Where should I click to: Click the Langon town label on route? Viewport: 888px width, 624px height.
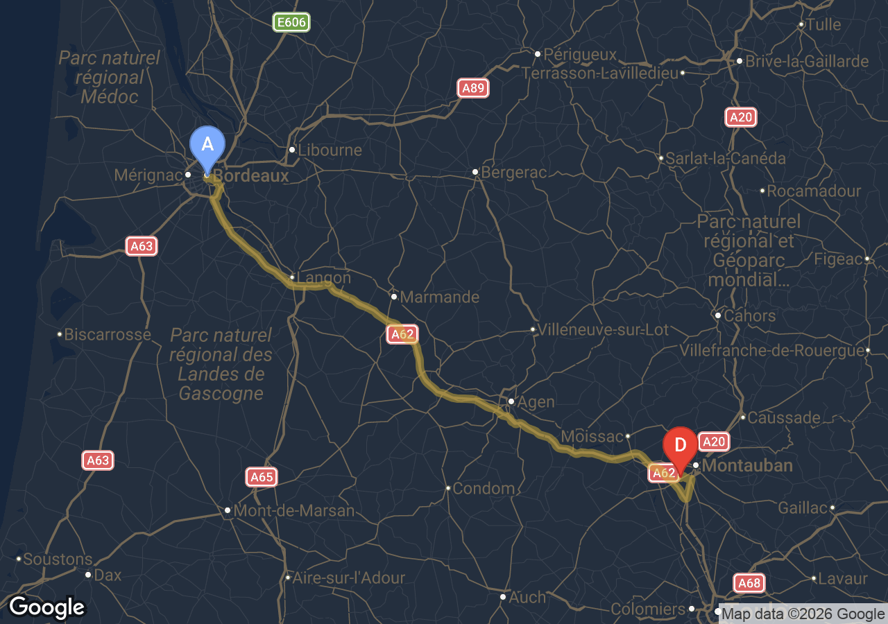(x=324, y=277)
